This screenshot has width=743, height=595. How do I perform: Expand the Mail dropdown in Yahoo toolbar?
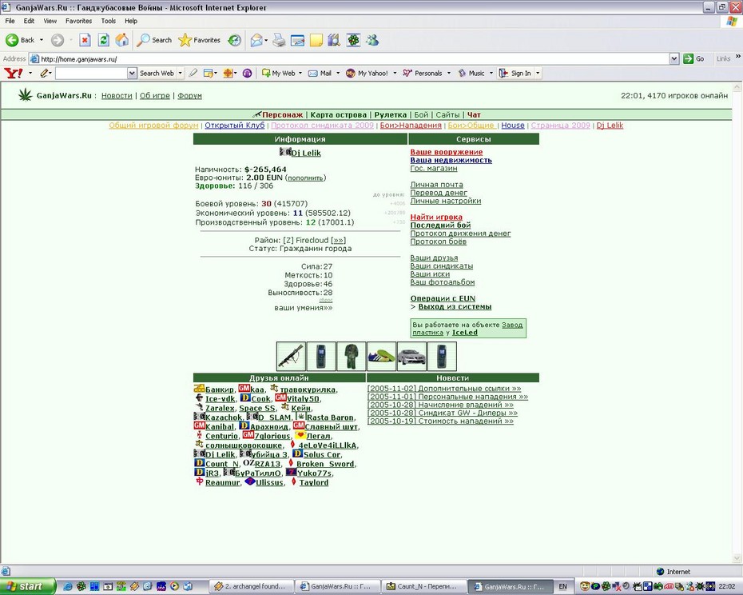(x=338, y=73)
